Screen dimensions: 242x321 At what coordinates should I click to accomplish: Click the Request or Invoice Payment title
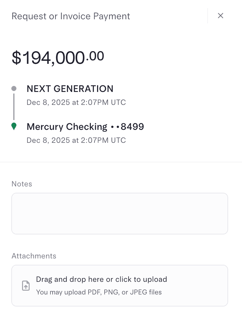pos(71,16)
